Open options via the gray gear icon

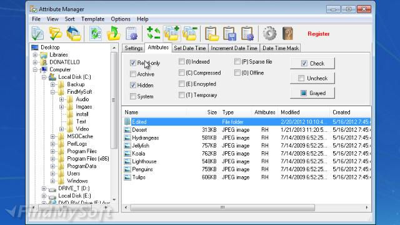tap(269, 33)
